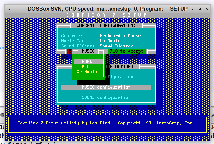This screenshot has height=144, width=214.
Task: Click the DOSBox window title bar
Action: (107, 9)
